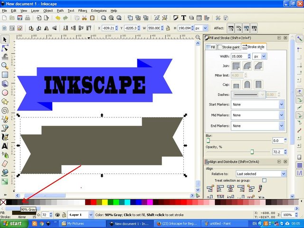Select the Connector tool
Image resolution: width=304 pixels, height=228 pixels.
[x=5, y=181]
